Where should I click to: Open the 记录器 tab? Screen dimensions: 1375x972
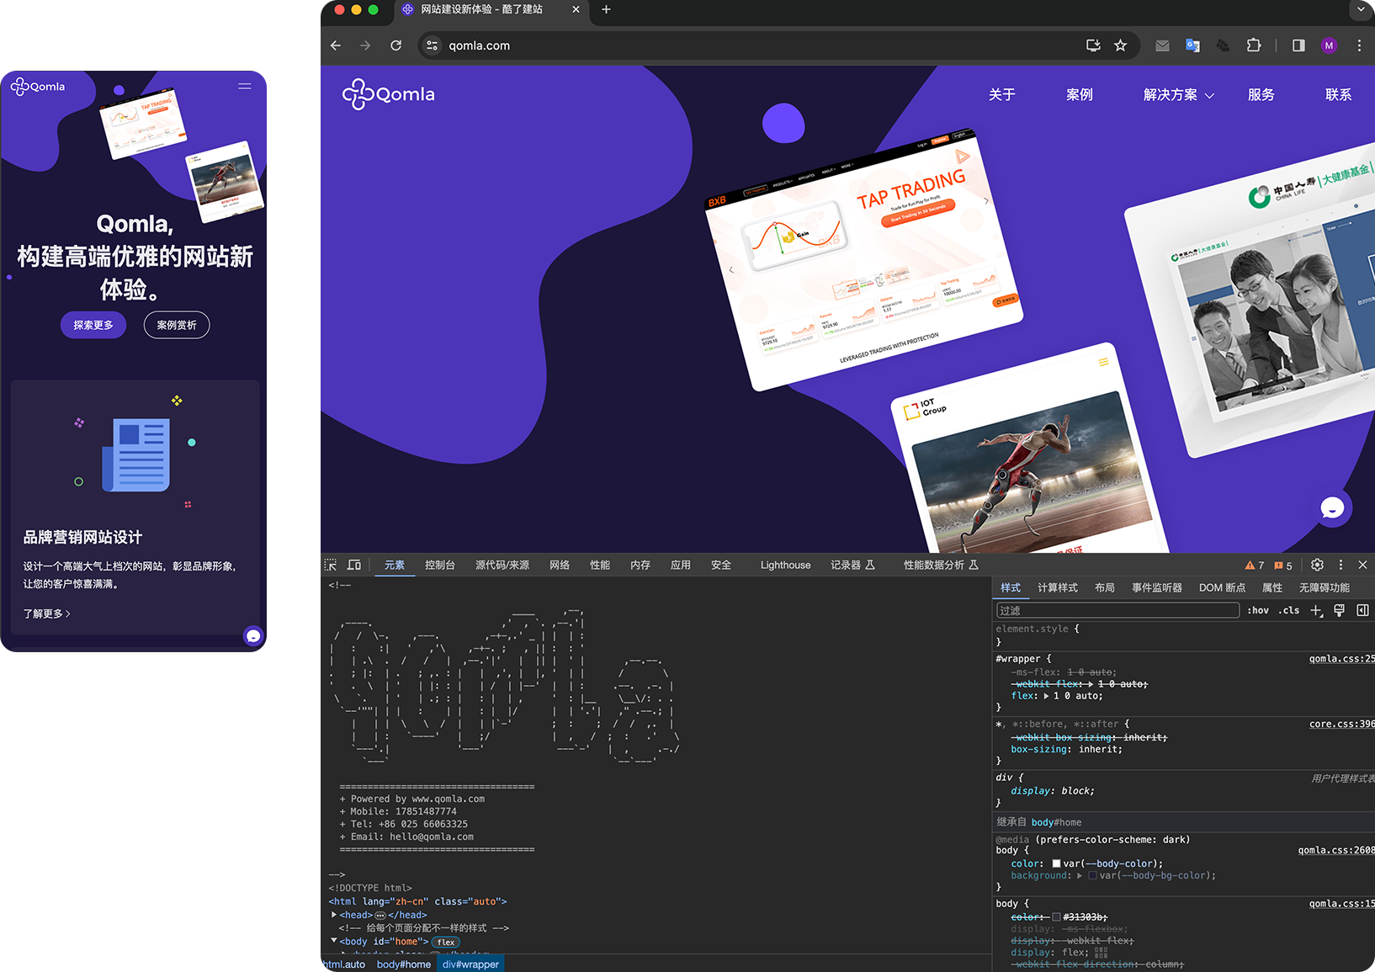(852, 565)
